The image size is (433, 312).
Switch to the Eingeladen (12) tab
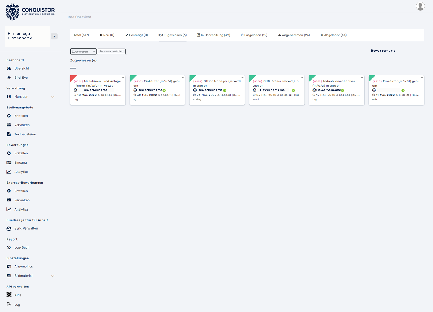click(254, 35)
